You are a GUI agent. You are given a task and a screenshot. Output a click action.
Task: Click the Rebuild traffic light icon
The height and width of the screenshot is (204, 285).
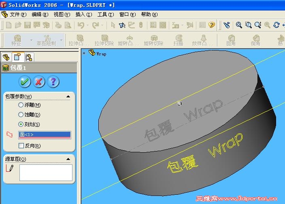tap(141, 25)
